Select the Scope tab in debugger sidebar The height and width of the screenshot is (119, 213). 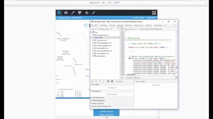[x=137, y=81]
